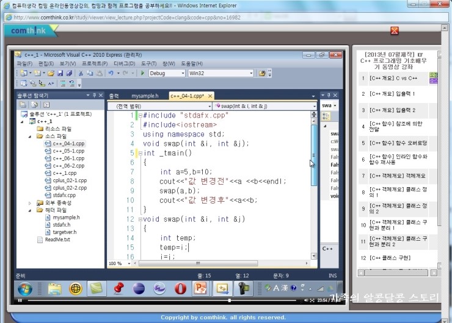
Task: Click the Windows Start orb
Action: click(x=25, y=288)
